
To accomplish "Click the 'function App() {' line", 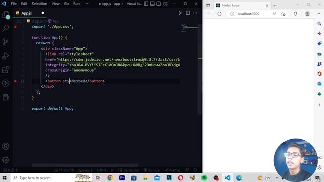I will 50,37.
